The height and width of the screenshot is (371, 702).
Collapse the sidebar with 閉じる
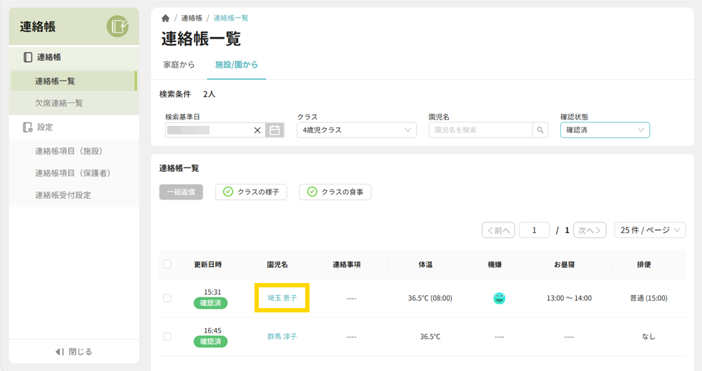(x=74, y=352)
